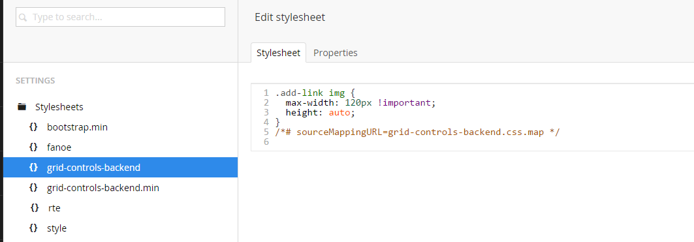Click the braces icon beside rte
694x242 pixels.
pos(35,207)
